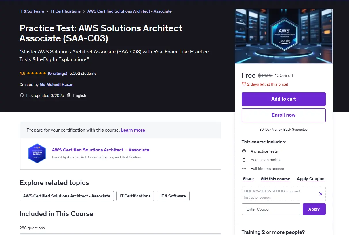Click the 4.8 rating number
This screenshot has width=349, height=235.
tap(22, 73)
